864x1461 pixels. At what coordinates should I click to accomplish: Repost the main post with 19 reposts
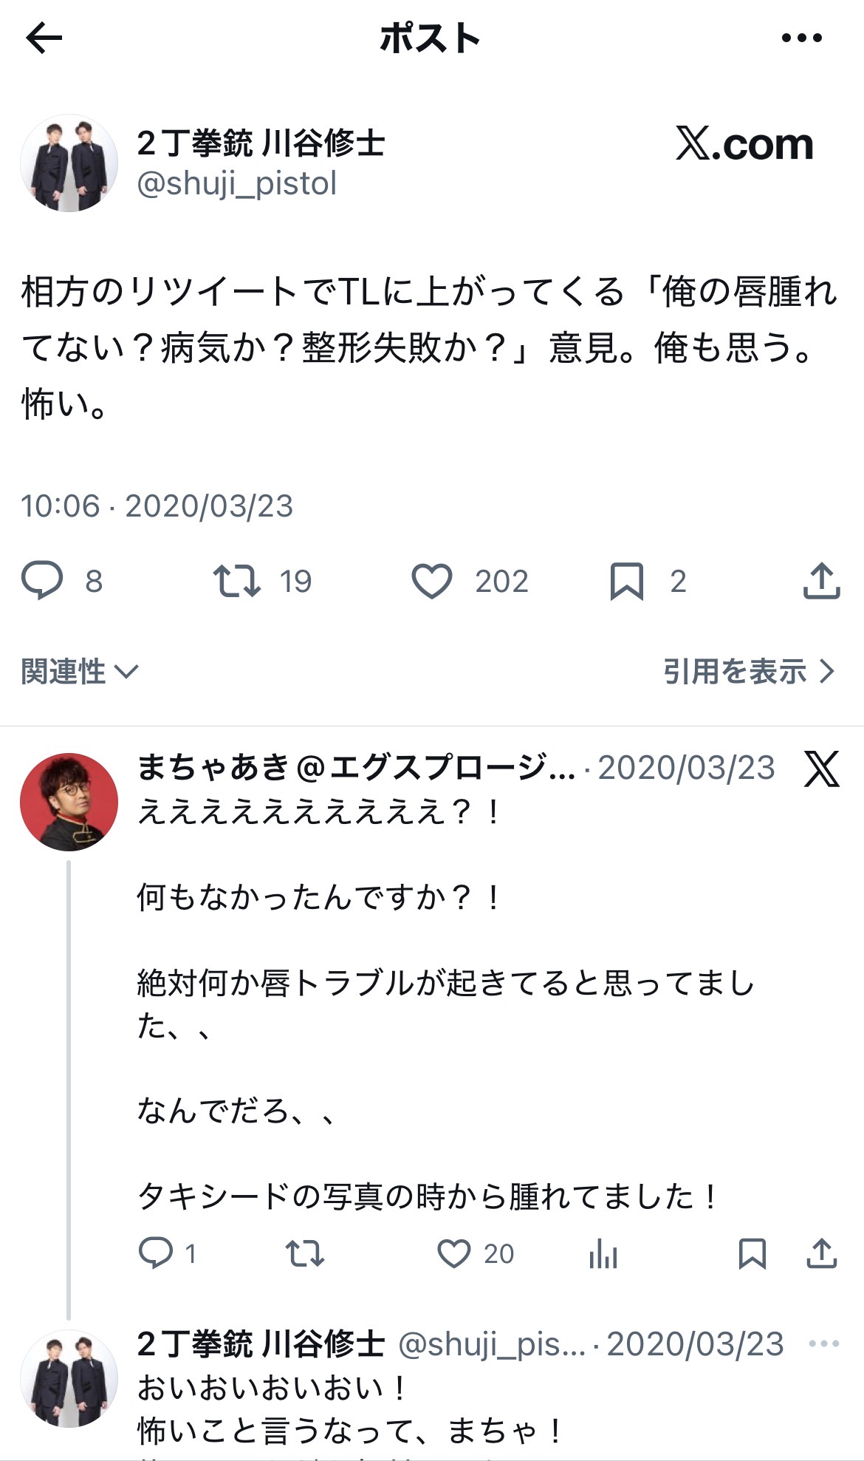pyautogui.click(x=237, y=581)
